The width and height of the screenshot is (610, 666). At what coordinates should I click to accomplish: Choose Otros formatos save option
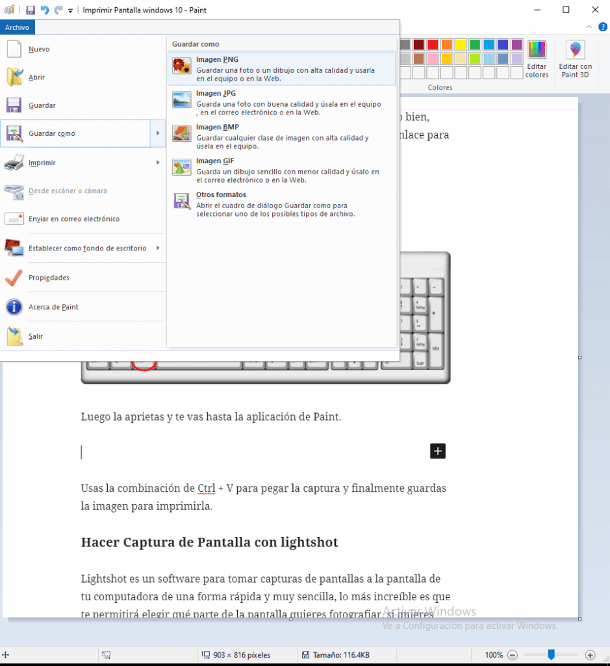tap(281, 204)
